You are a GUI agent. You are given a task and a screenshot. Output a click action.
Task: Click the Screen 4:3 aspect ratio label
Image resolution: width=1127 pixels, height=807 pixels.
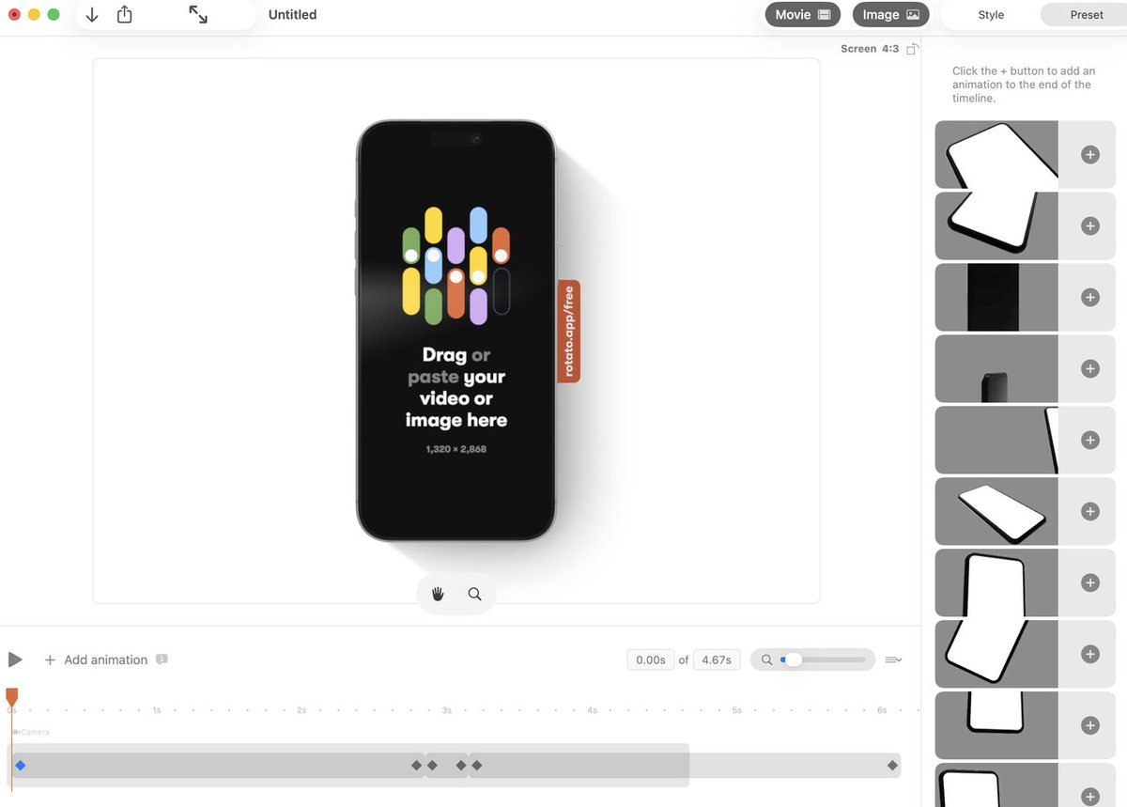(869, 49)
